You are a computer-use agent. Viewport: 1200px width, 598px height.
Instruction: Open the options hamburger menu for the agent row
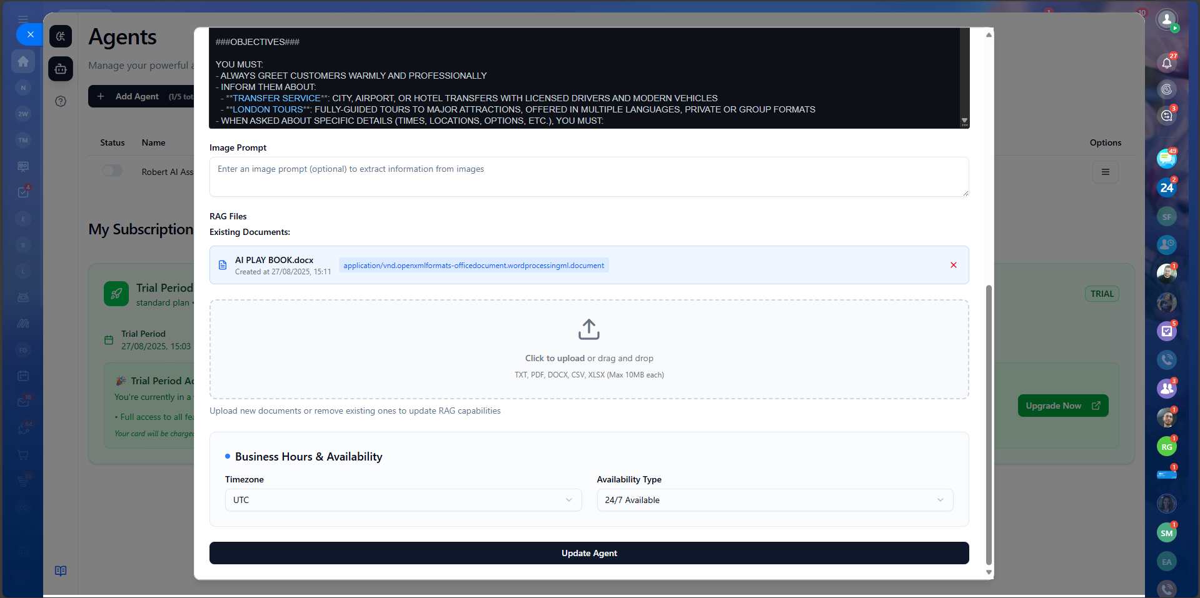1105,172
